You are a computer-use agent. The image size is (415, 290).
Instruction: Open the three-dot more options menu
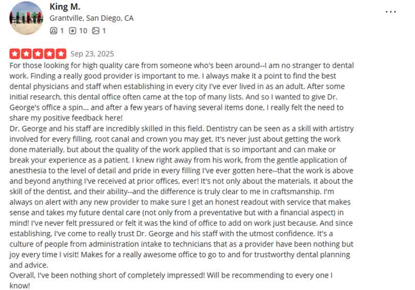(391, 11)
